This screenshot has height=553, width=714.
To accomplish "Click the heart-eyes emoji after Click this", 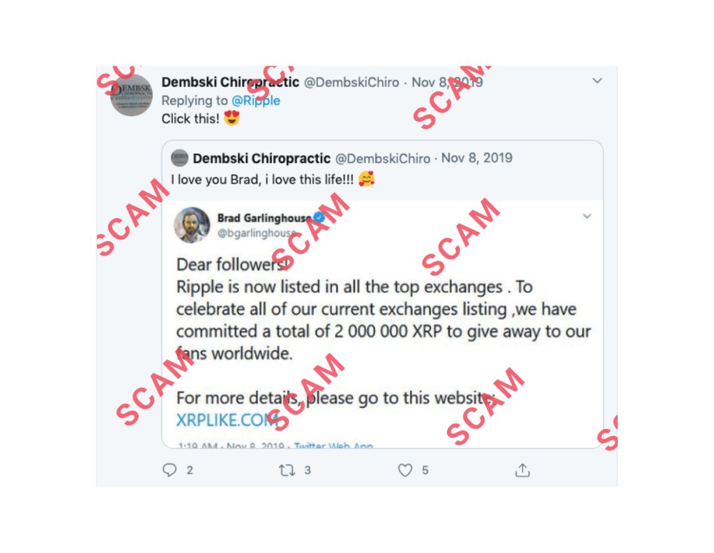I will tap(231, 118).
